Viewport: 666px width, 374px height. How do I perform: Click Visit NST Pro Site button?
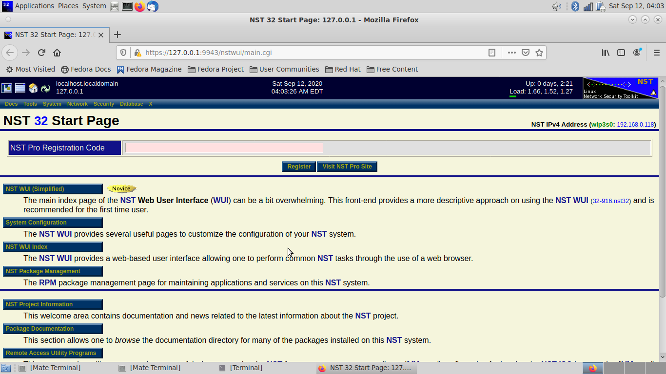click(x=347, y=167)
